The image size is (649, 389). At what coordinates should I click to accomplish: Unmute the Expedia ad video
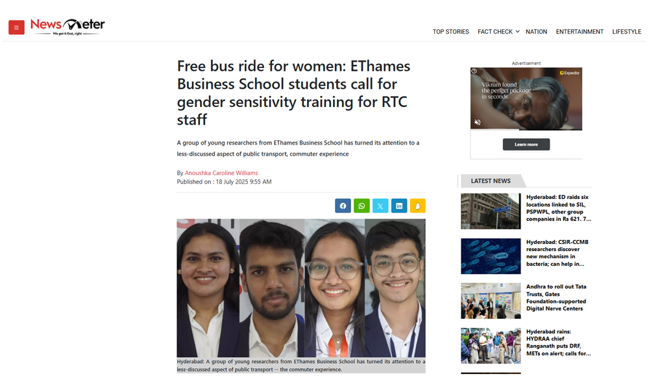477,122
